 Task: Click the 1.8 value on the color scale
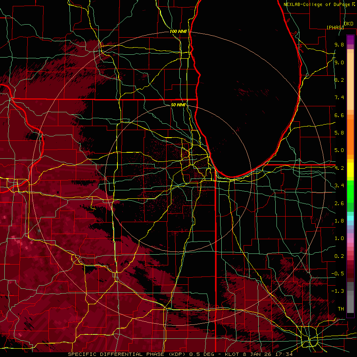point(339,221)
